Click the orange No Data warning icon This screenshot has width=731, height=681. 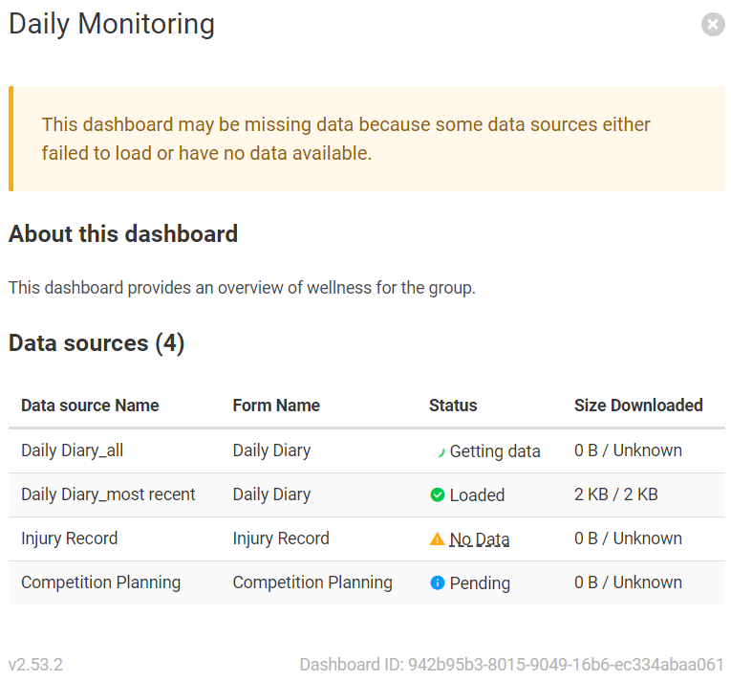click(437, 538)
